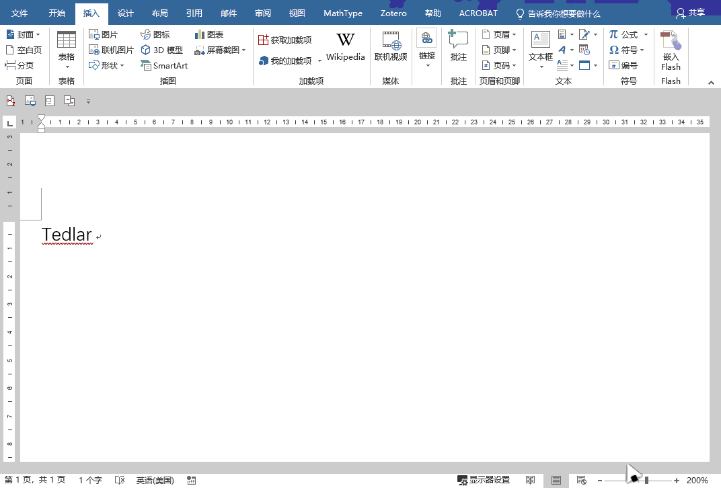The image size is (721, 488).
Task: Insert an online video (联机视频)
Action: click(391, 46)
